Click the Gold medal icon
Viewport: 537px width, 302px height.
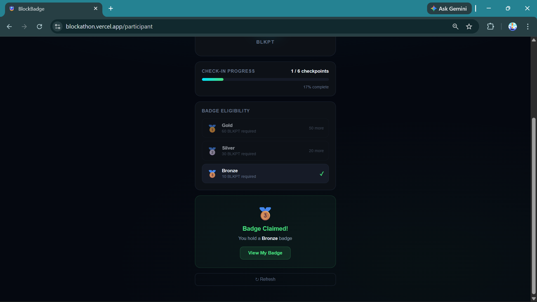[212, 128]
